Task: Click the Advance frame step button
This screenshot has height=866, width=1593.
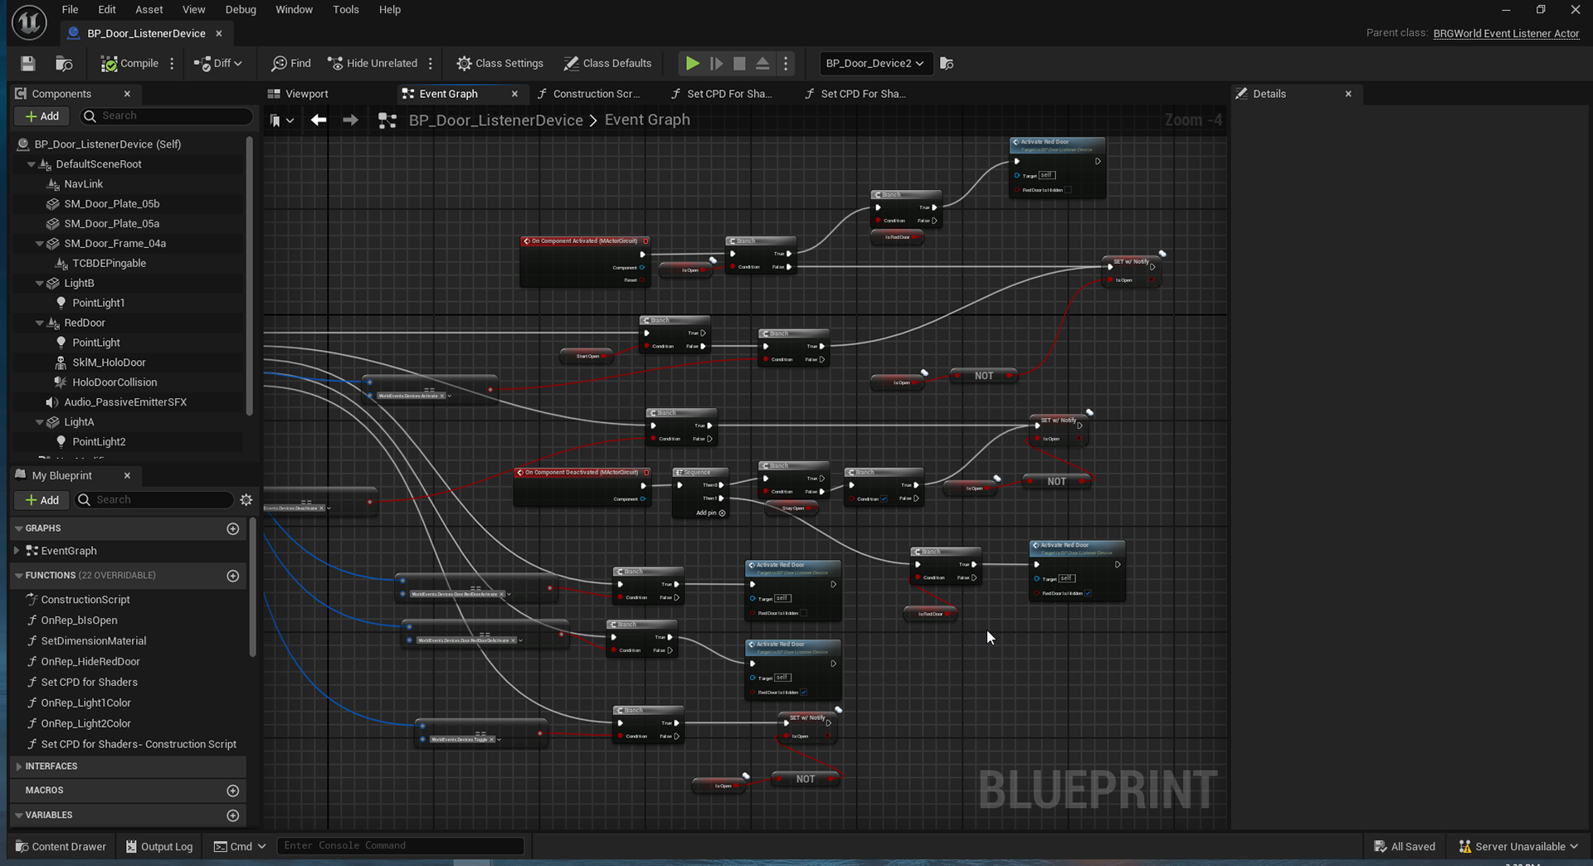Action: [716, 64]
